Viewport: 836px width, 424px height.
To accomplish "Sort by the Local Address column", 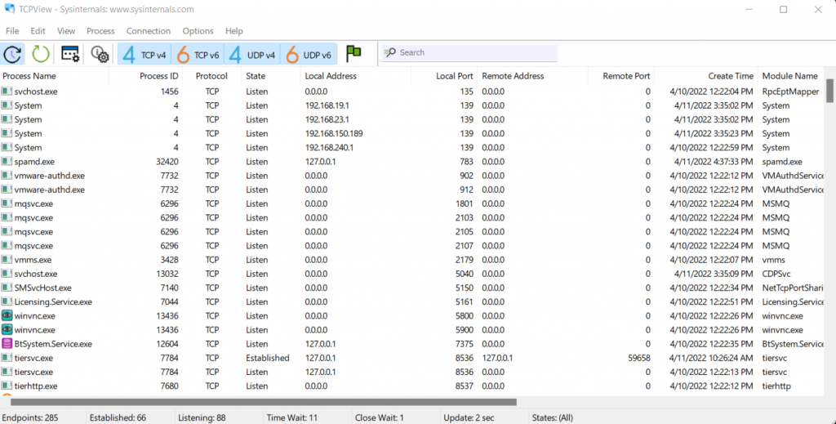I will click(x=356, y=76).
